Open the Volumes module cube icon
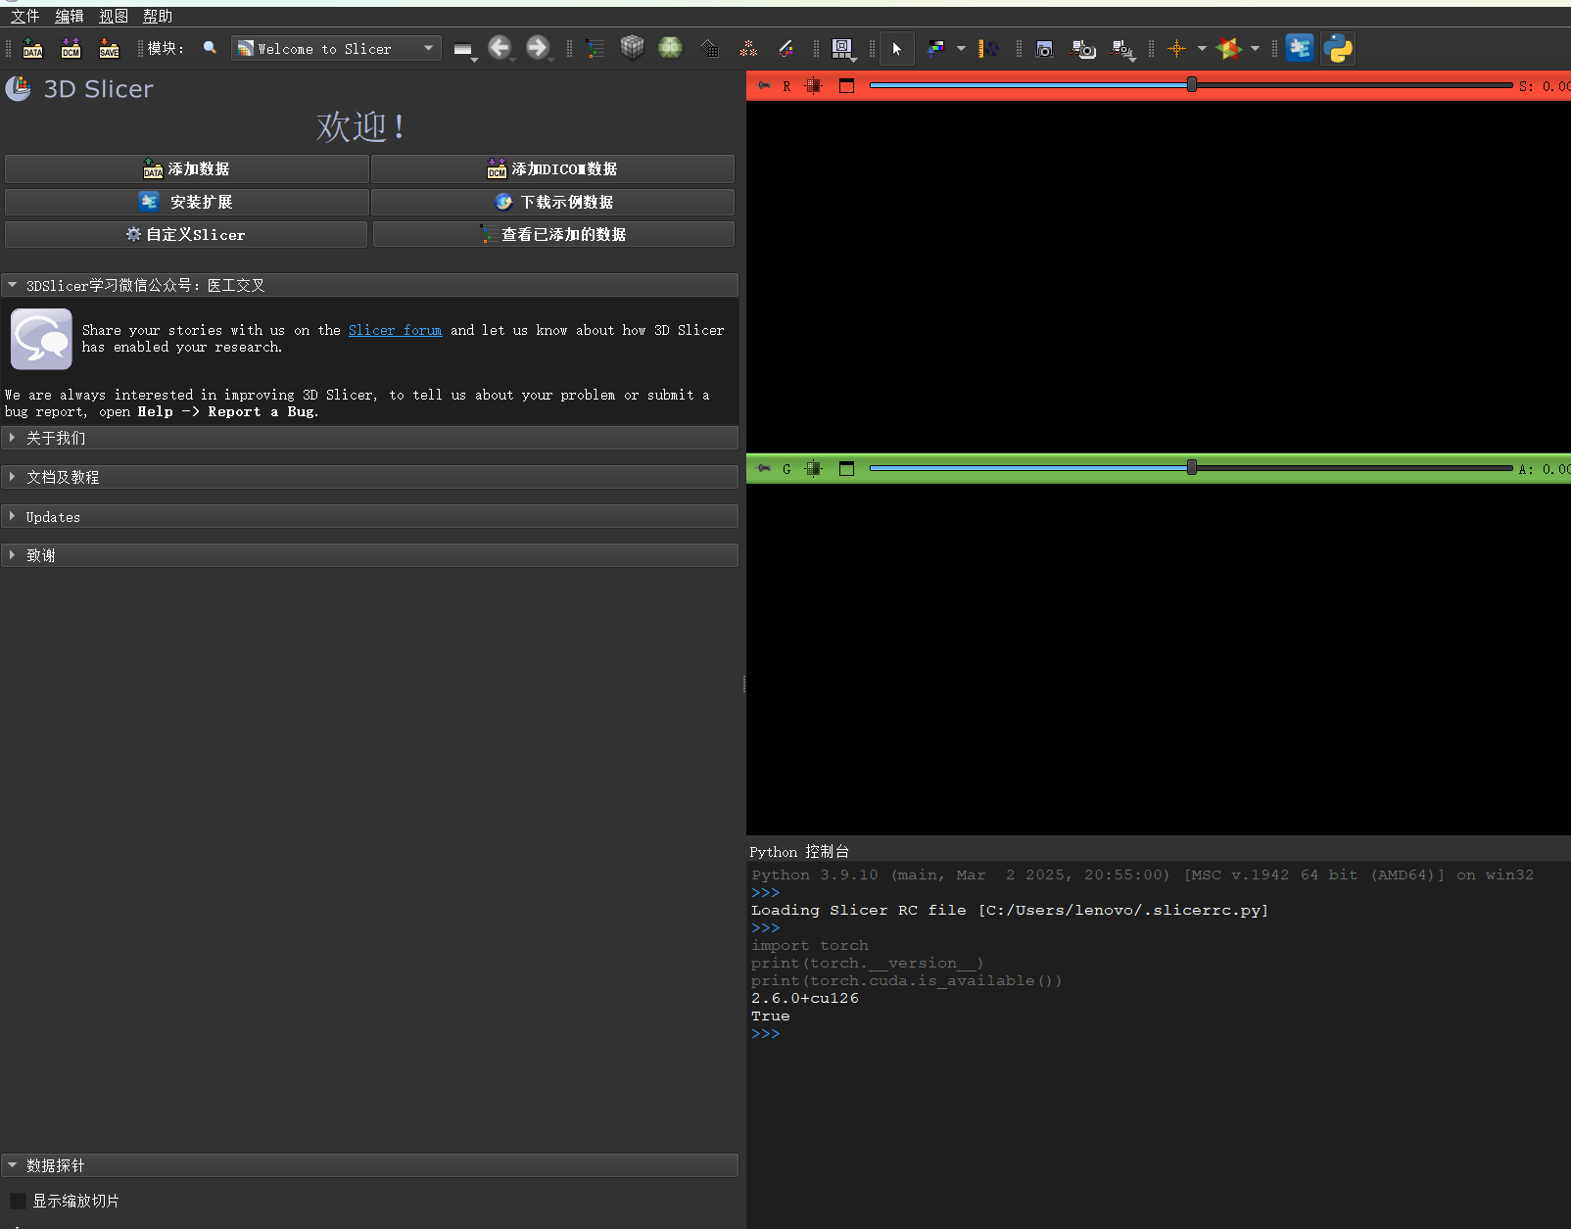The height and width of the screenshot is (1229, 1571). click(633, 47)
